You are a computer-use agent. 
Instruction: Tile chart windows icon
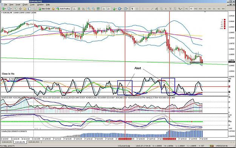pos(98,9)
